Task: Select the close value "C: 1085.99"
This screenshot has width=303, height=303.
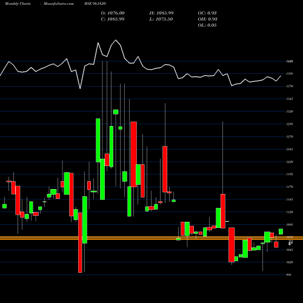Action: 113,19
